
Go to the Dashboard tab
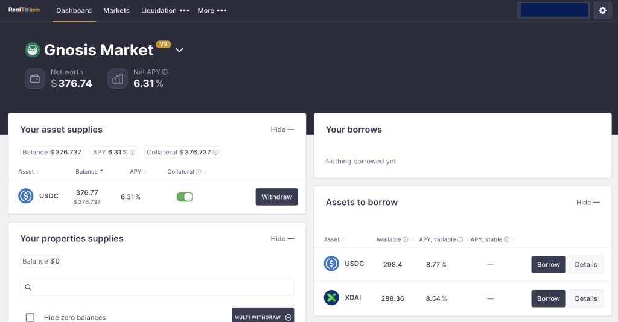(x=74, y=11)
